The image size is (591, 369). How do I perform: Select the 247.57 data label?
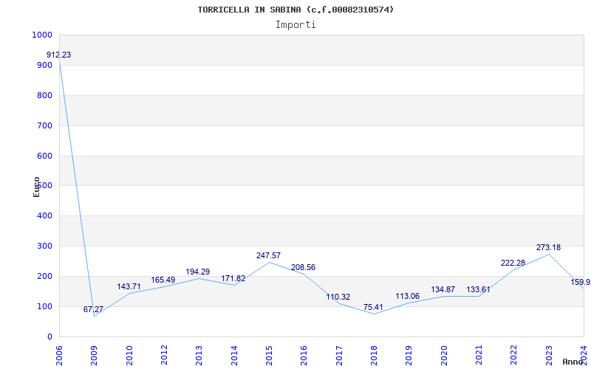point(268,255)
